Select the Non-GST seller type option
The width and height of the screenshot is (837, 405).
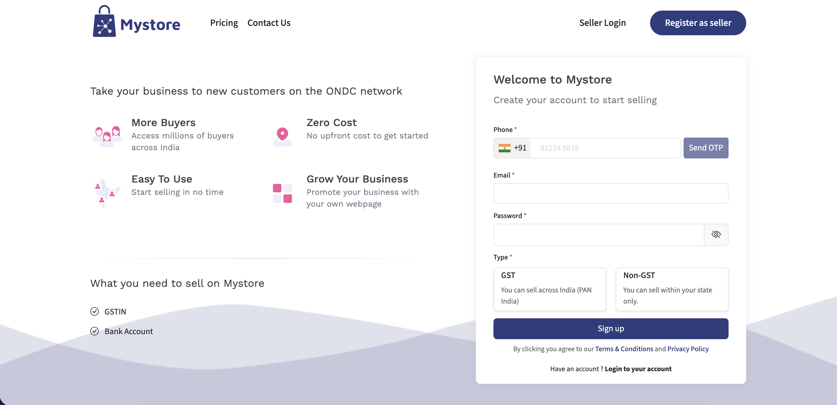click(x=672, y=289)
